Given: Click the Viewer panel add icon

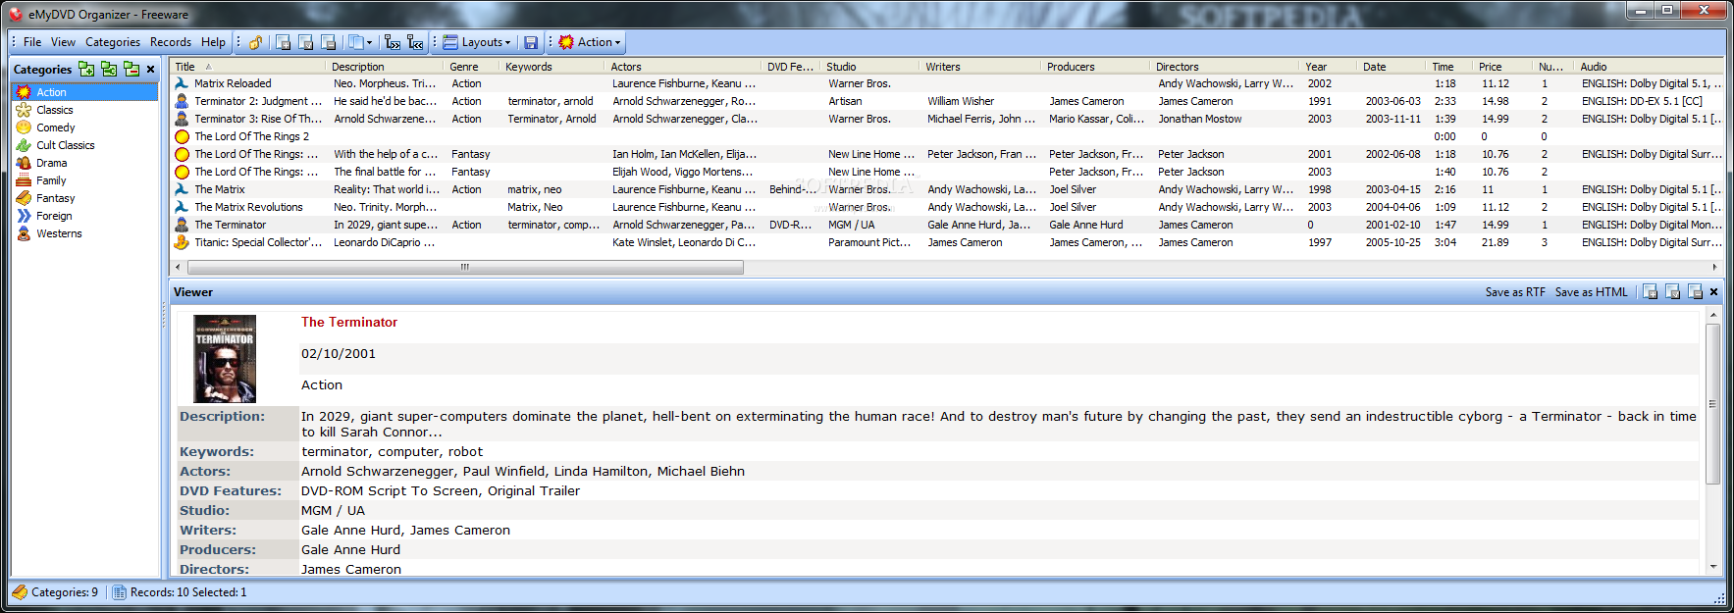Looking at the screenshot, I should [1651, 292].
